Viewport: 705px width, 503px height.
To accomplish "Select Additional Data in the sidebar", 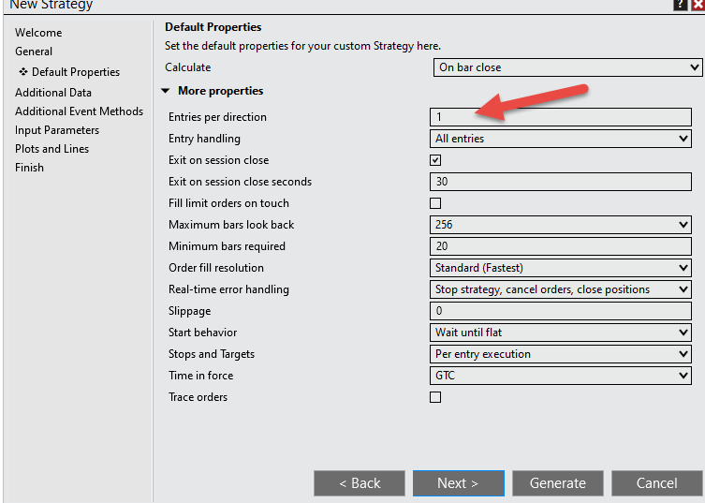I will coord(53,93).
